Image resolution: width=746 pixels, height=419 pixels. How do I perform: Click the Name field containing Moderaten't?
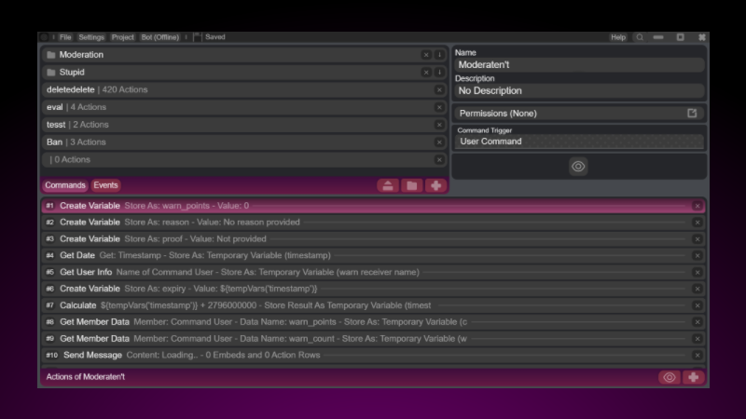[578, 65]
